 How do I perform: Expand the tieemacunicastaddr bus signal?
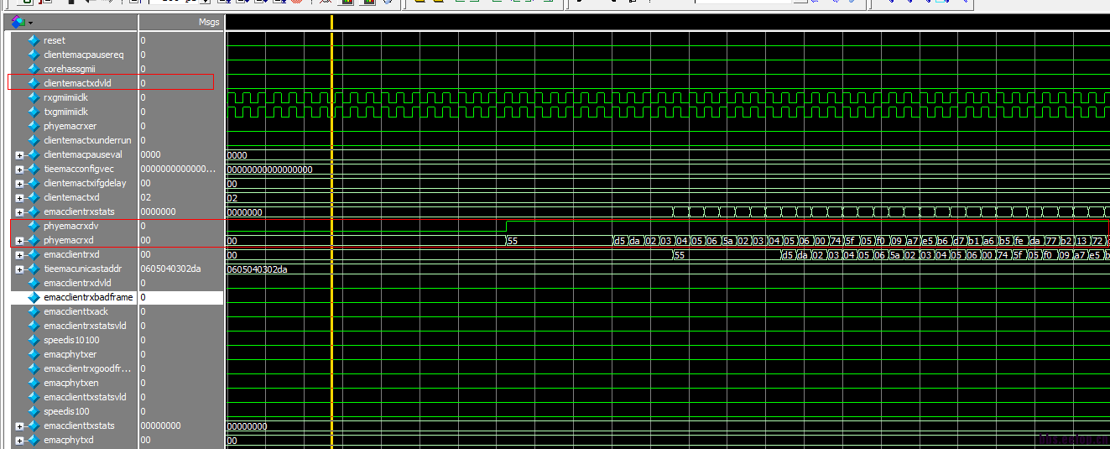[18, 269]
